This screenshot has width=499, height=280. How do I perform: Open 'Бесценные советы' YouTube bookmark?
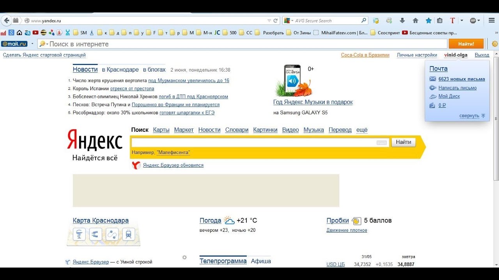click(429, 33)
